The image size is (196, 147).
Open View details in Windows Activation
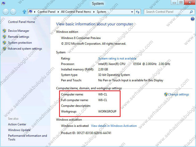point(114,126)
